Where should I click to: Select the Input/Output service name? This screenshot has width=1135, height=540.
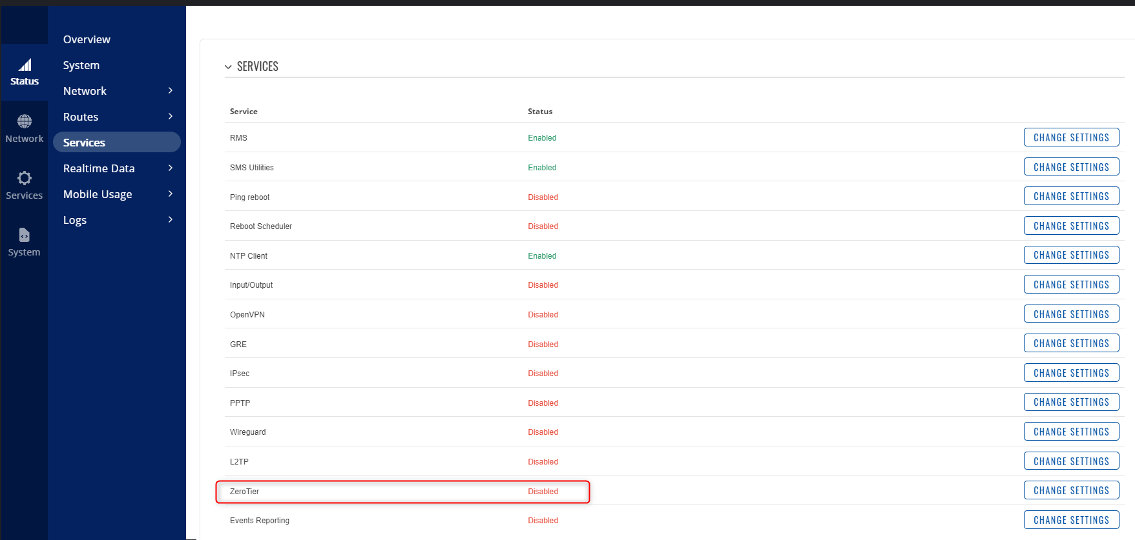tap(251, 285)
